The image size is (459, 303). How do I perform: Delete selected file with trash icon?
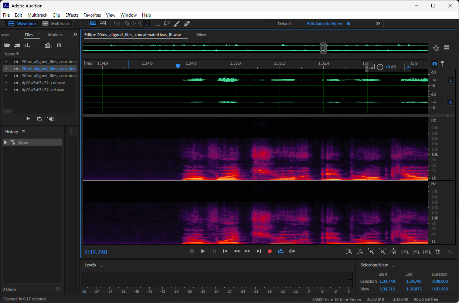(59, 45)
